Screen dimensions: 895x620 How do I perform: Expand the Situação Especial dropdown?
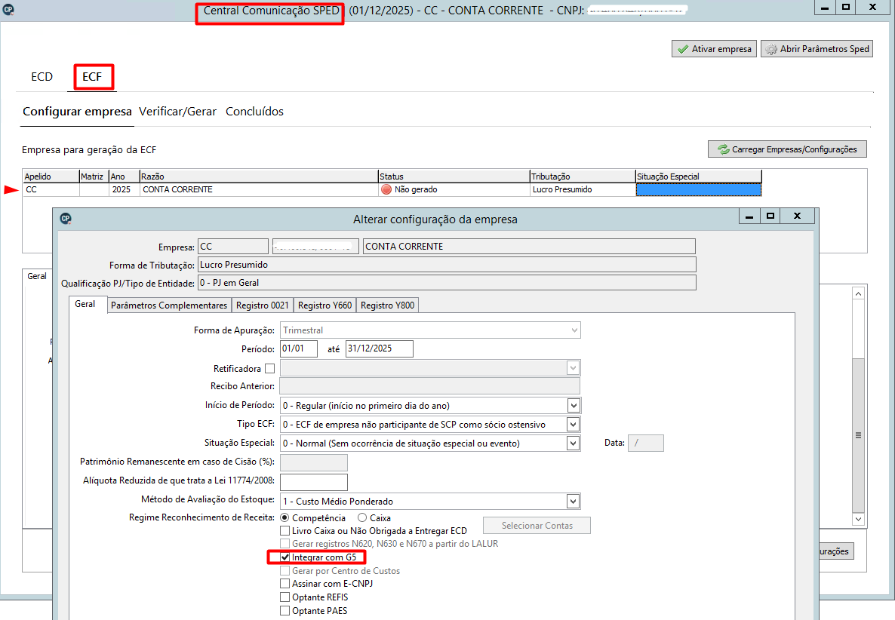574,444
